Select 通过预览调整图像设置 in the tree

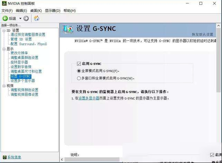[x=28, y=35]
